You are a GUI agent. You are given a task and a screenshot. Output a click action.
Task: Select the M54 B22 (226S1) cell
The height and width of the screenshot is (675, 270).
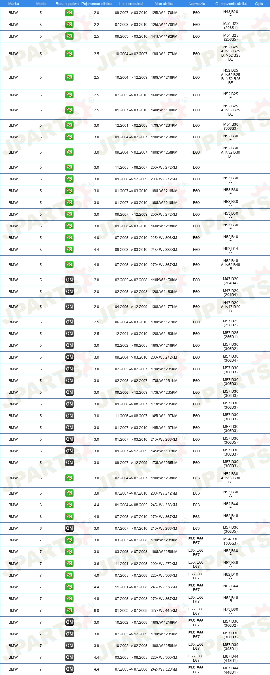coord(231,26)
